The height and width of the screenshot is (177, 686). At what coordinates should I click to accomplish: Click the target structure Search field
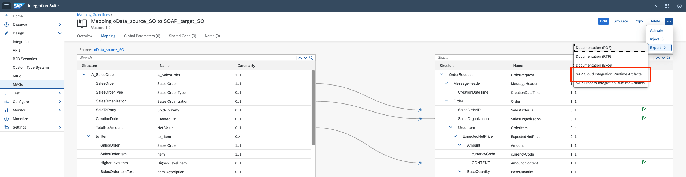(x=504, y=58)
